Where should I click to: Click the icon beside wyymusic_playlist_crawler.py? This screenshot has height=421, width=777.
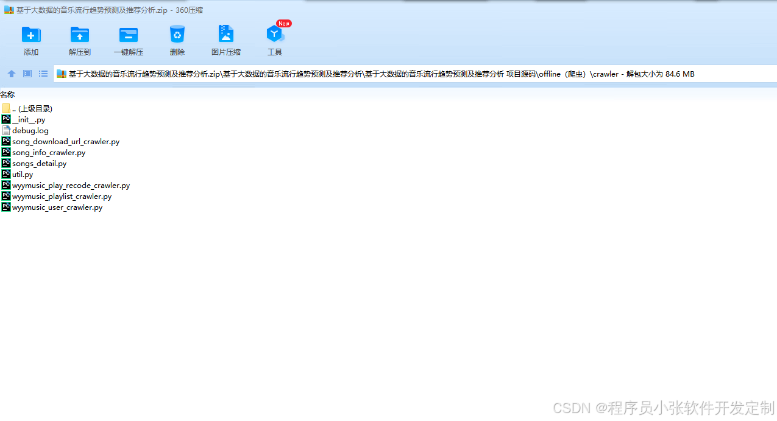pyautogui.click(x=6, y=196)
